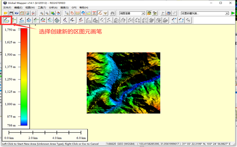Click the green run favorite play button

233,13
